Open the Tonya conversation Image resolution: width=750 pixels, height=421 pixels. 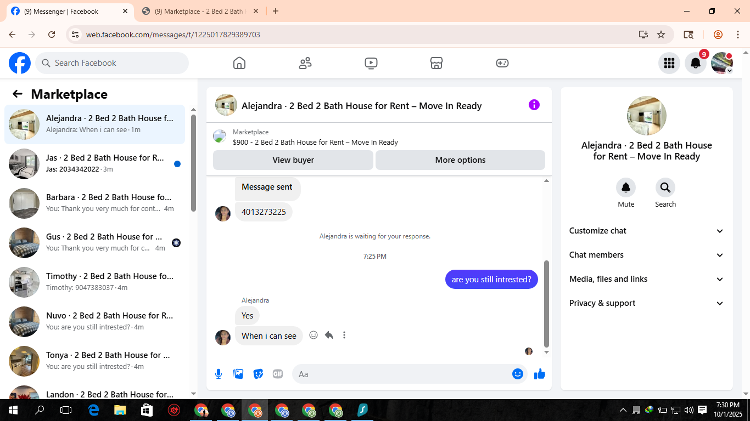[94, 361]
